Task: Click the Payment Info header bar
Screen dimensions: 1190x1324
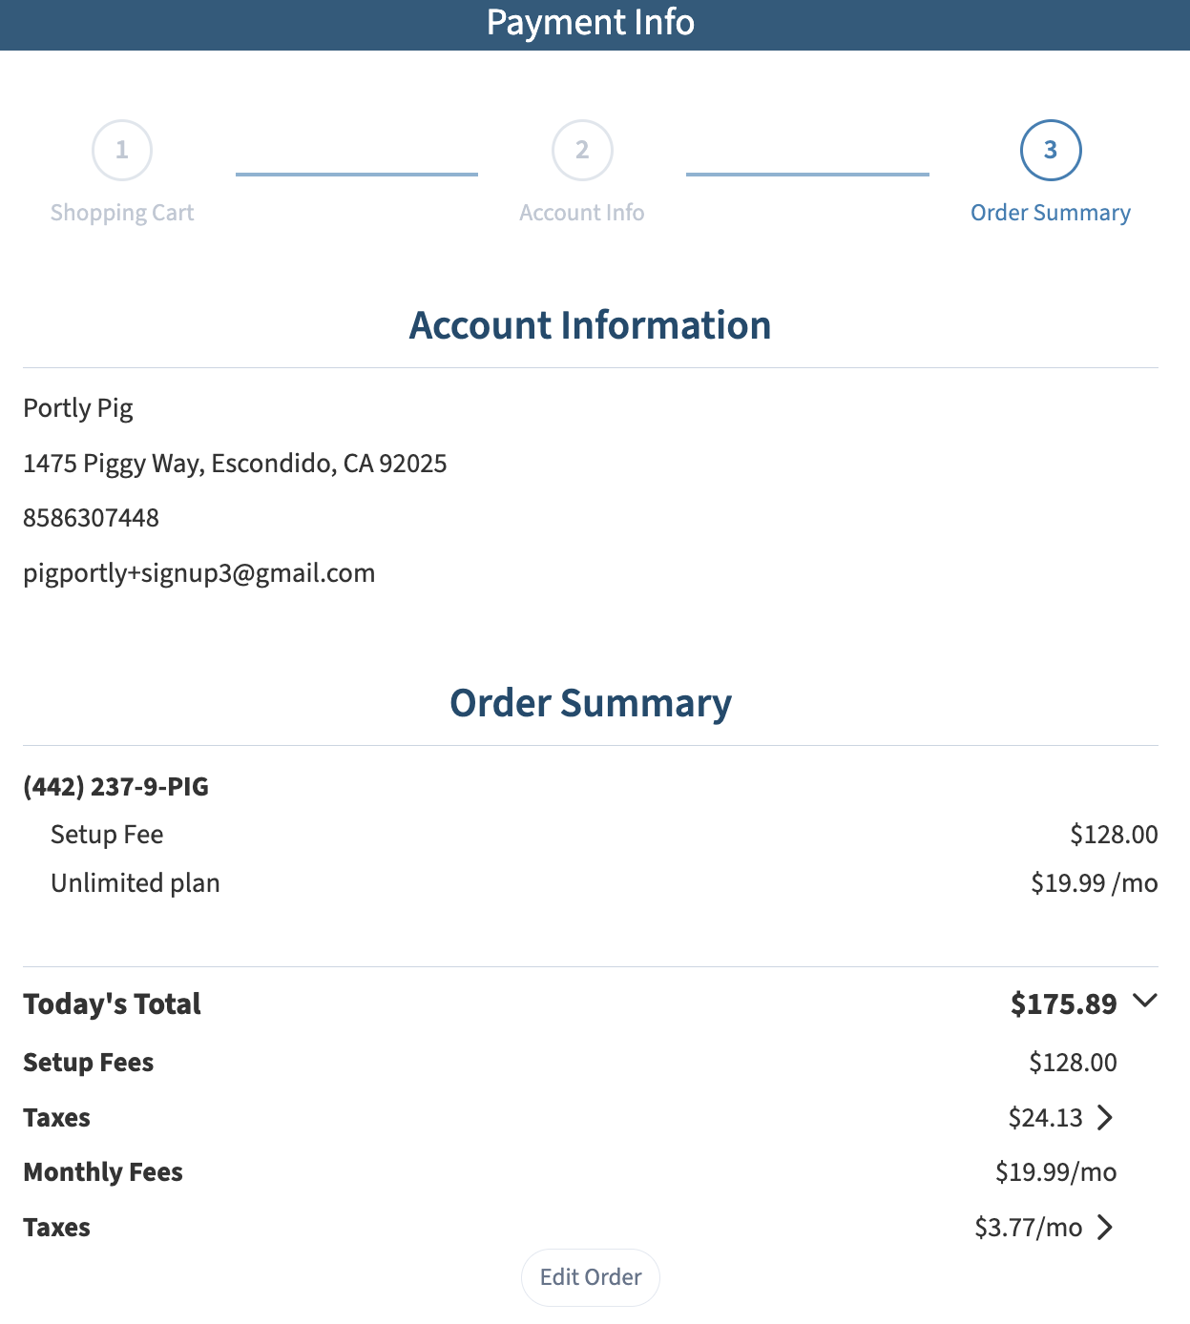Action: [x=595, y=25]
